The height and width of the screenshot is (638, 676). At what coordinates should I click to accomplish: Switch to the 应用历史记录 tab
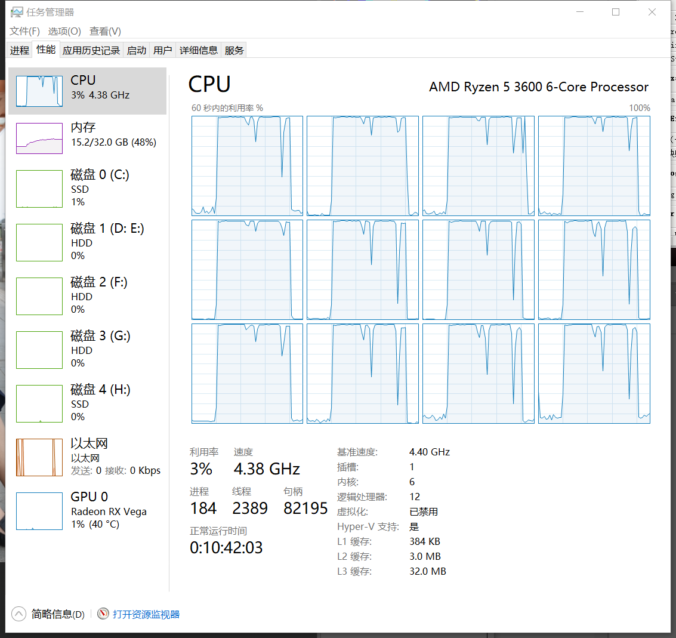pos(91,51)
